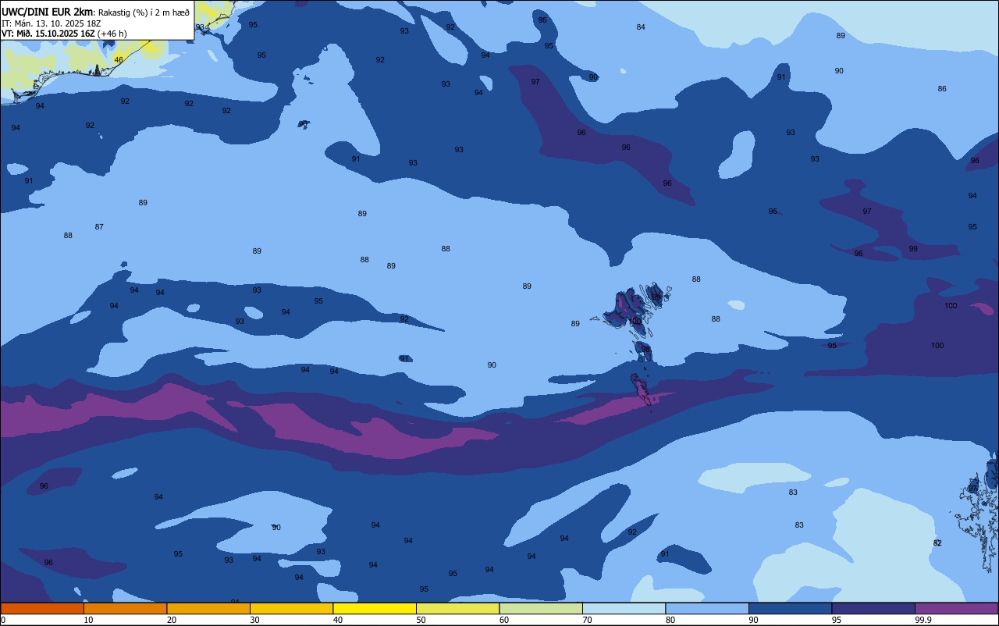Select the golden 30–40 legend swatch
The image size is (999, 626).
(291, 608)
